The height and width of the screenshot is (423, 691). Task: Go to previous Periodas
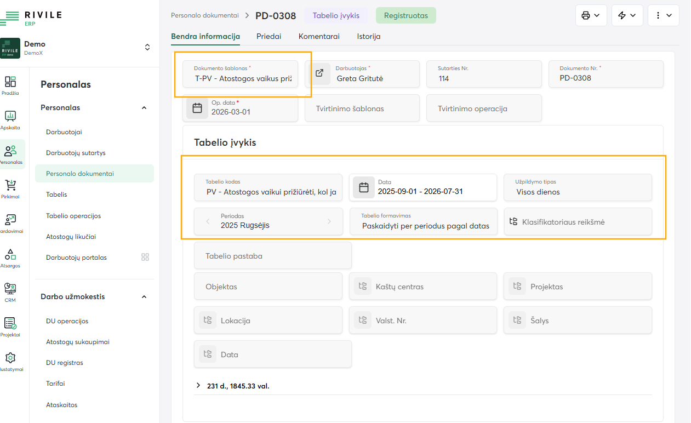pyautogui.click(x=208, y=221)
